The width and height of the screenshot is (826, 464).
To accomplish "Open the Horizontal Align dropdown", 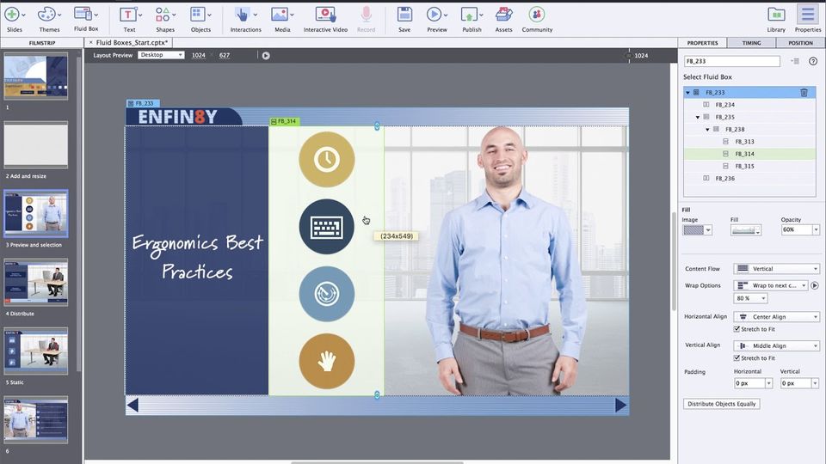I will tap(776, 317).
